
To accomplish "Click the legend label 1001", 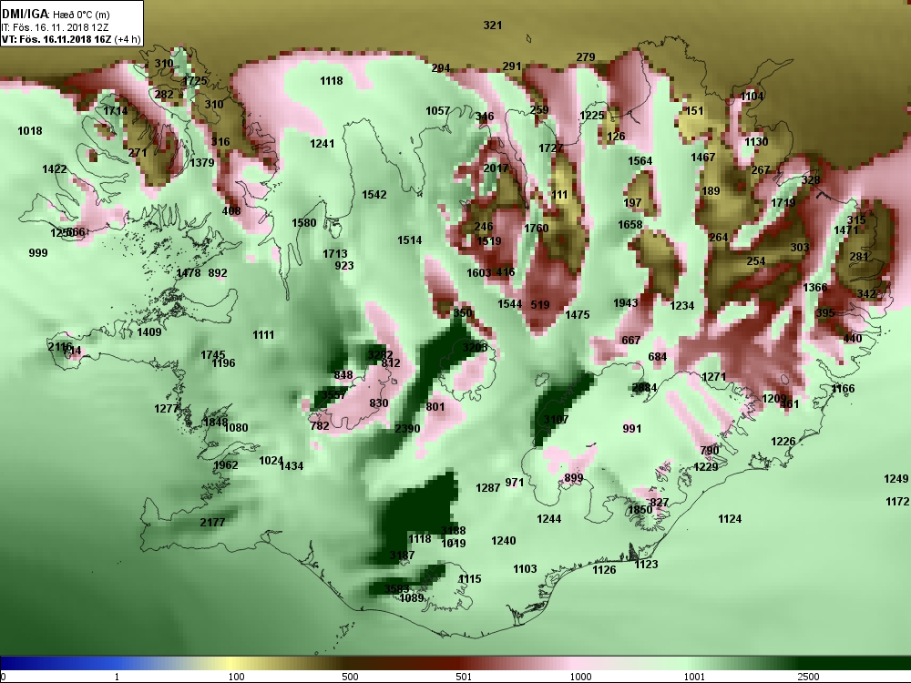I will pos(694,677).
